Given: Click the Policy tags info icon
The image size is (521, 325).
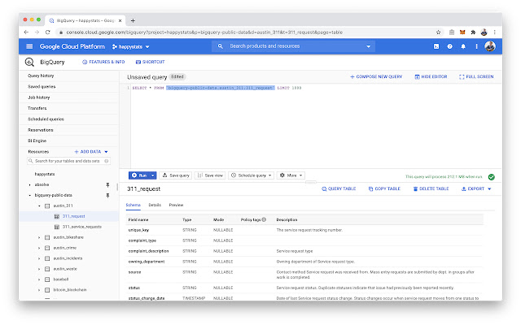Looking at the screenshot, I should pyautogui.click(x=264, y=219).
